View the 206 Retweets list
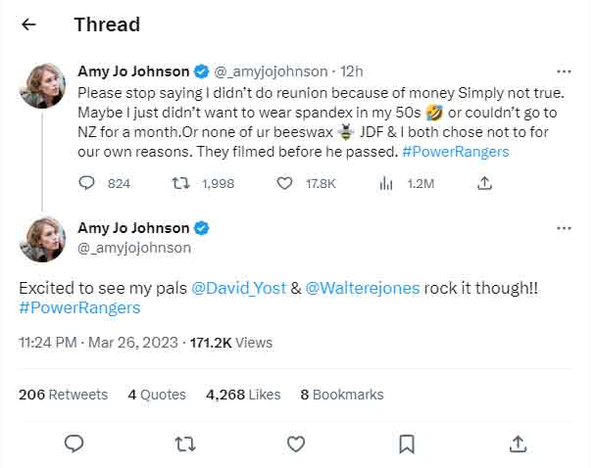 coord(63,395)
